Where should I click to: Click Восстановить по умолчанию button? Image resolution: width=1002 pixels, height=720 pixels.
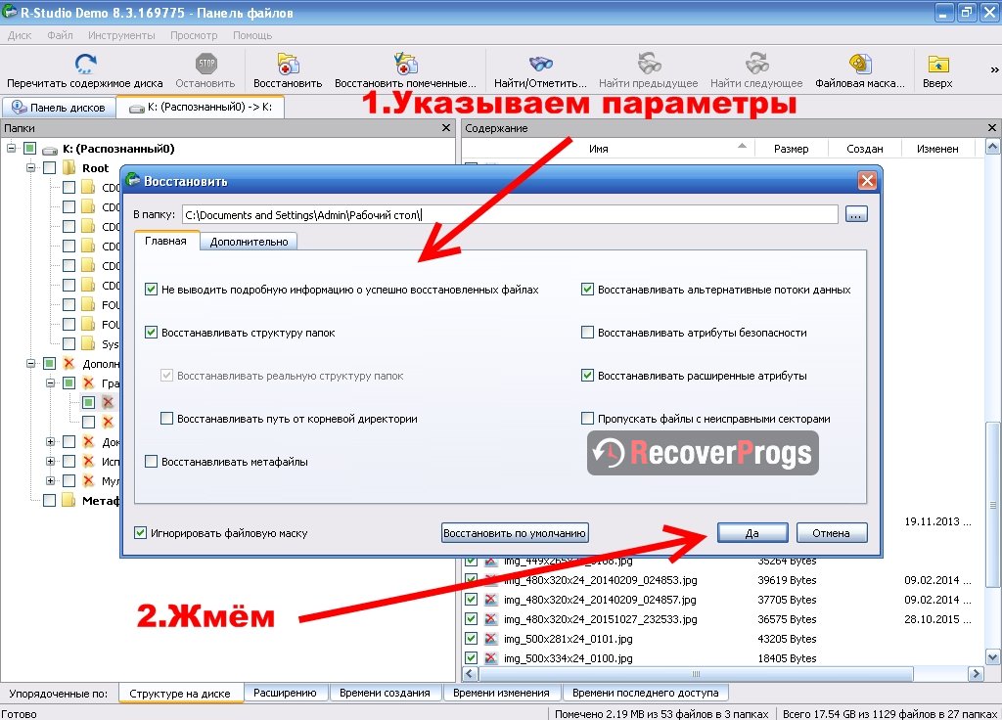(515, 533)
